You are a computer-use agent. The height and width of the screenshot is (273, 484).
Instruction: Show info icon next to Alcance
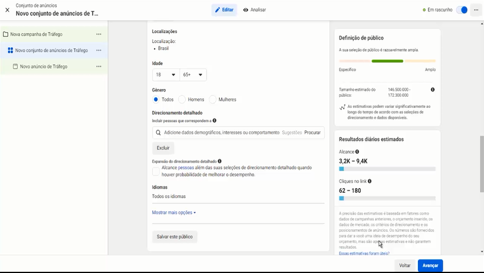357,152
